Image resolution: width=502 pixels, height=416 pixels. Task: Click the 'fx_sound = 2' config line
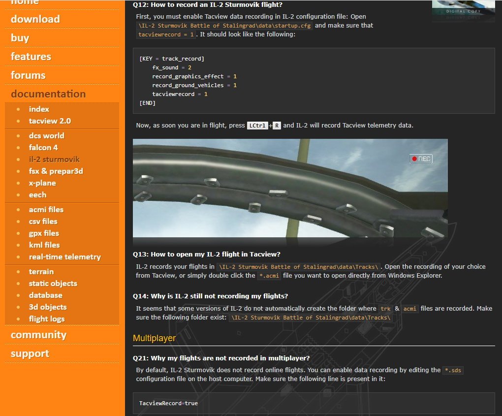172,68
